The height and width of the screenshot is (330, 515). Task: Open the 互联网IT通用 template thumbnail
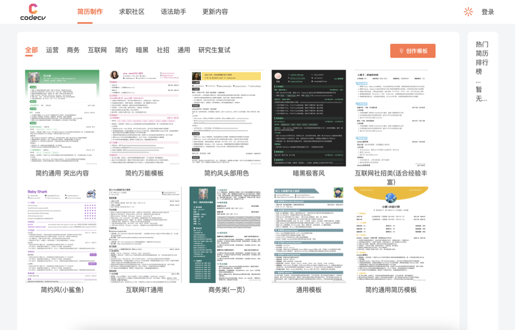tap(145, 235)
